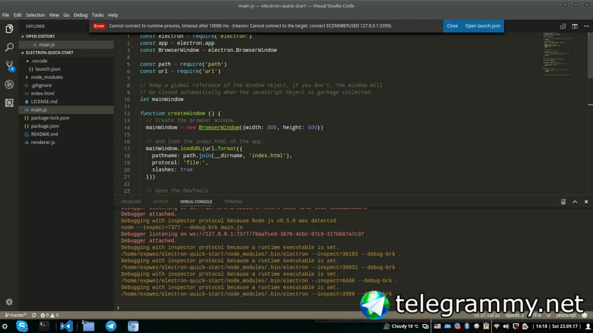Open the Explorer view in activity bar
Screen dimensions: 593x333
9,29
